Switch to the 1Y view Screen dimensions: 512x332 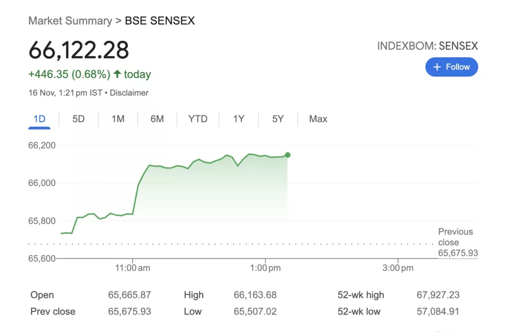click(239, 119)
